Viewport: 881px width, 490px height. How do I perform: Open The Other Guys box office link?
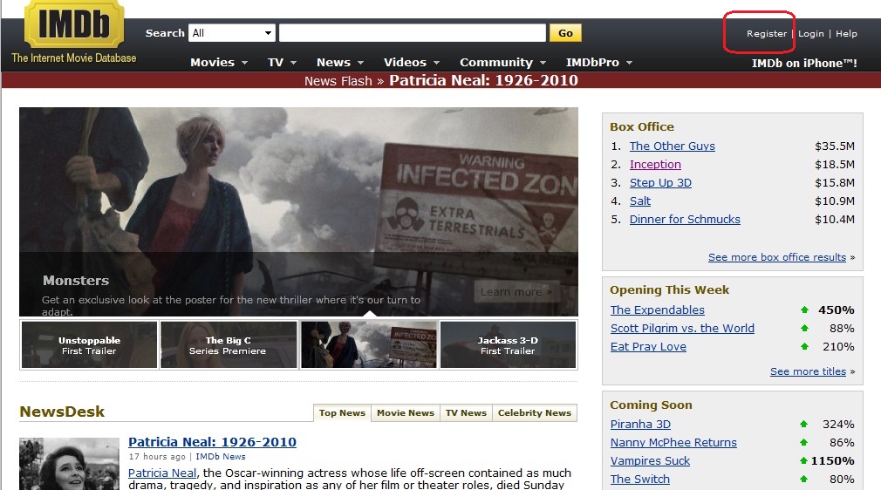coord(672,146)
